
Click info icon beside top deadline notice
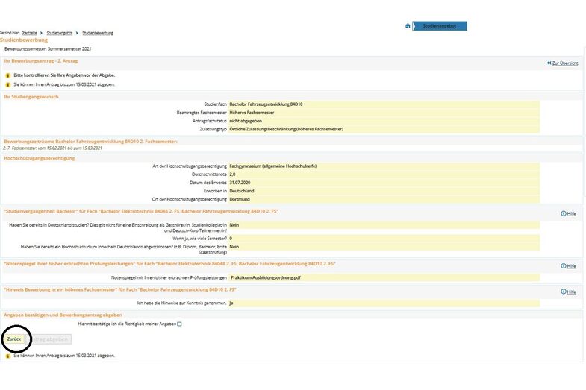coord(8,85)
